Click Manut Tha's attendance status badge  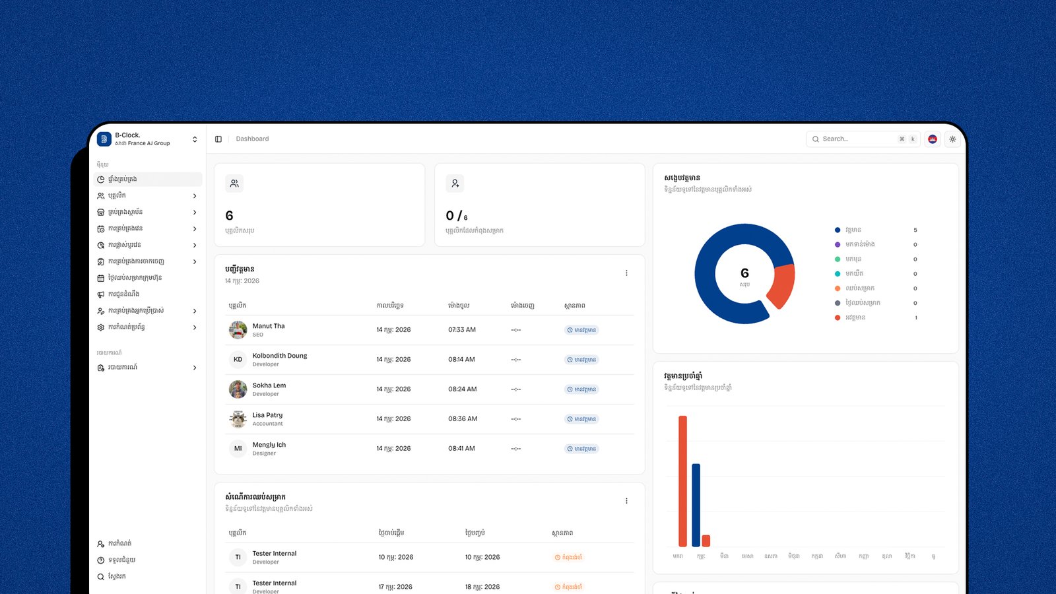(581, 330)
